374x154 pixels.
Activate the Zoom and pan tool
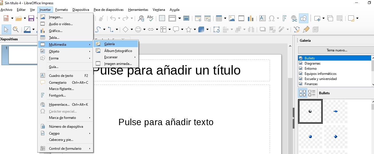16,29
